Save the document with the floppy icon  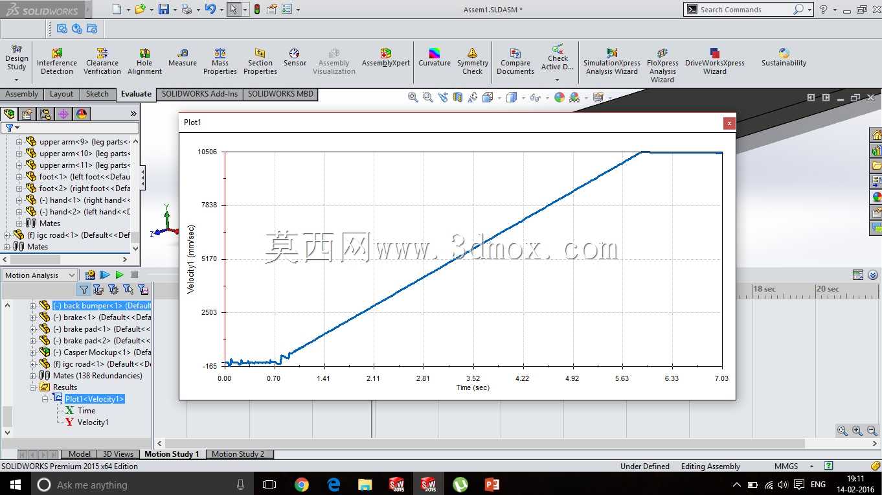(164, 9)
